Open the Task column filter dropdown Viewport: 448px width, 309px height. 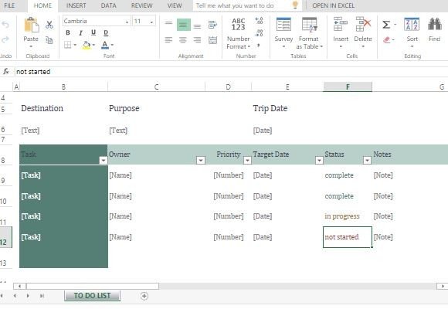click(x=104, y=161)
